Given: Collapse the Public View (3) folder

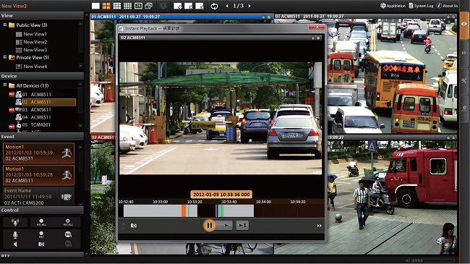Looking at the screenshot, I should pos(5,25).
